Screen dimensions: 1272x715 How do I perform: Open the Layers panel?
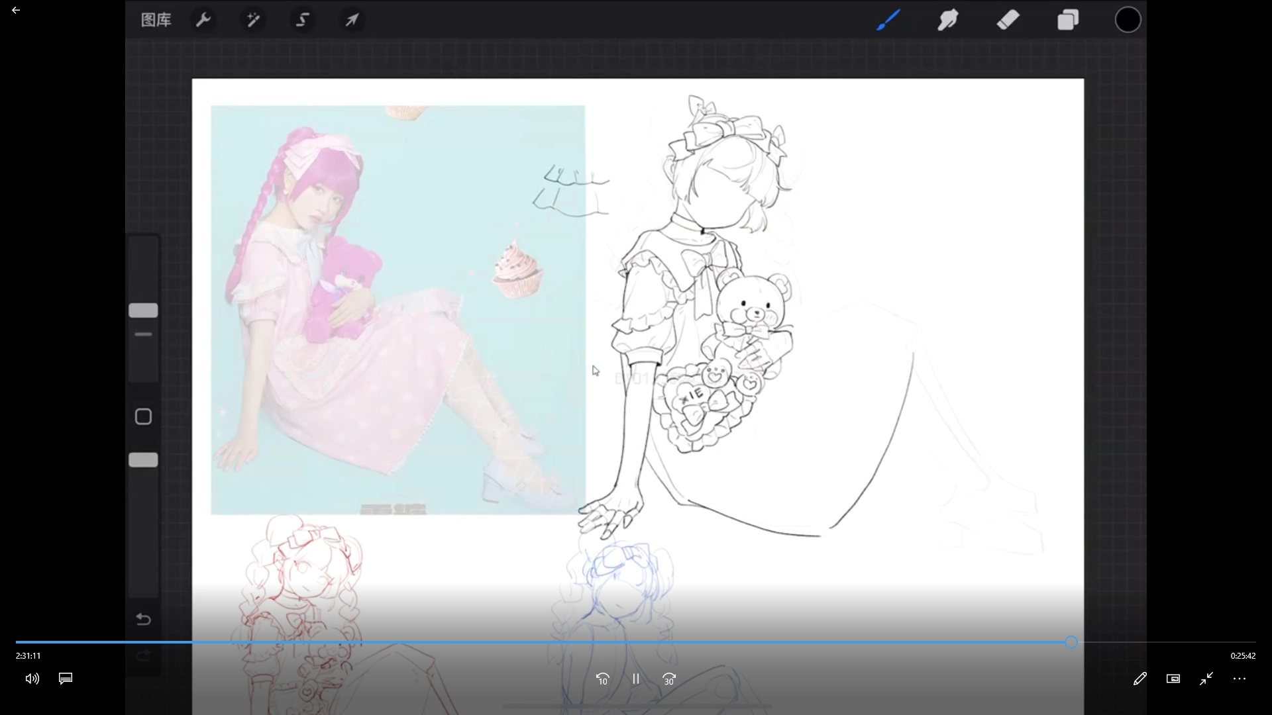click(1068, 20)
